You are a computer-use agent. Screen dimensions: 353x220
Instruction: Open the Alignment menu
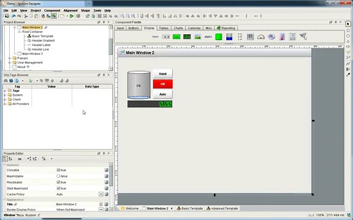pos(70,10)
